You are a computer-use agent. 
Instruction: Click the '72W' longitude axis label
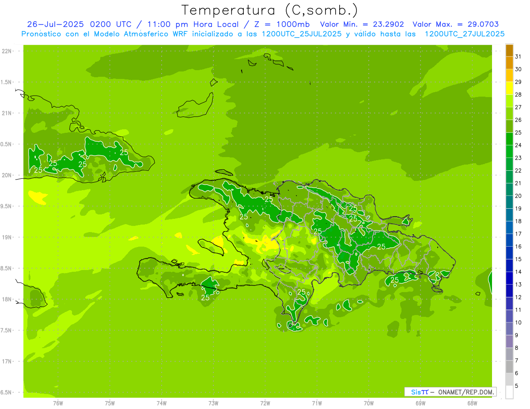(265, 403)
